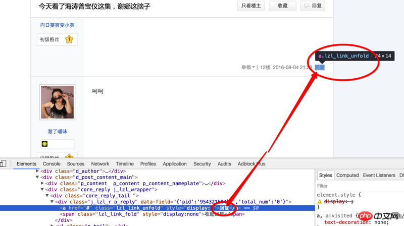Screen dimensions: 404x226
Task: Switch to the Network tab
Action: pos(100,164)
